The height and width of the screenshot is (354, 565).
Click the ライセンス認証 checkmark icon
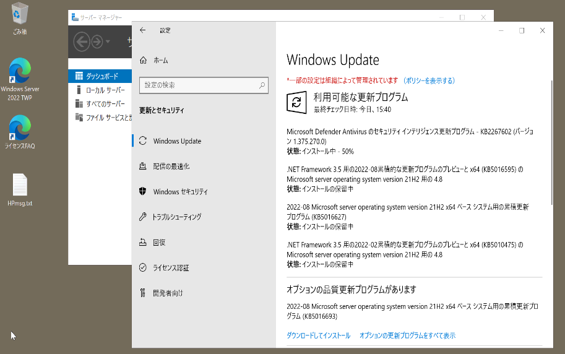(143, 267)
